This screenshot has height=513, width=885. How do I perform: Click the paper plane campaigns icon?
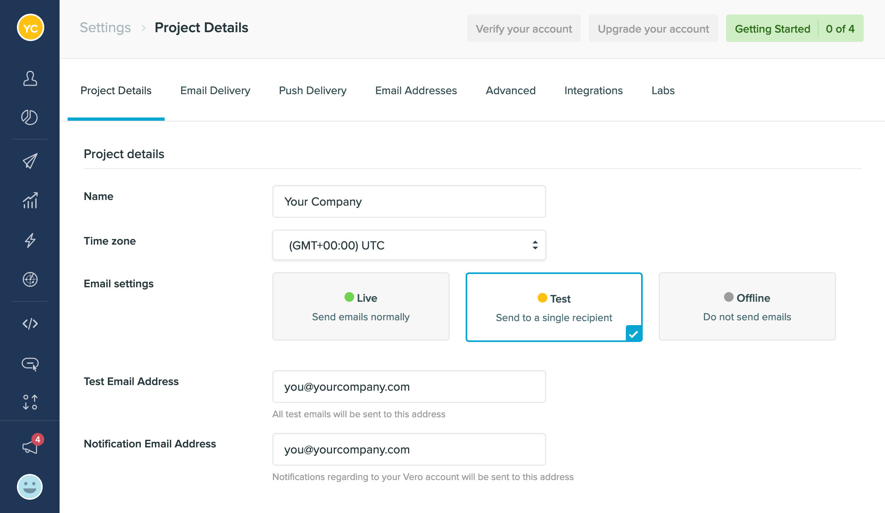coord(30,161)
